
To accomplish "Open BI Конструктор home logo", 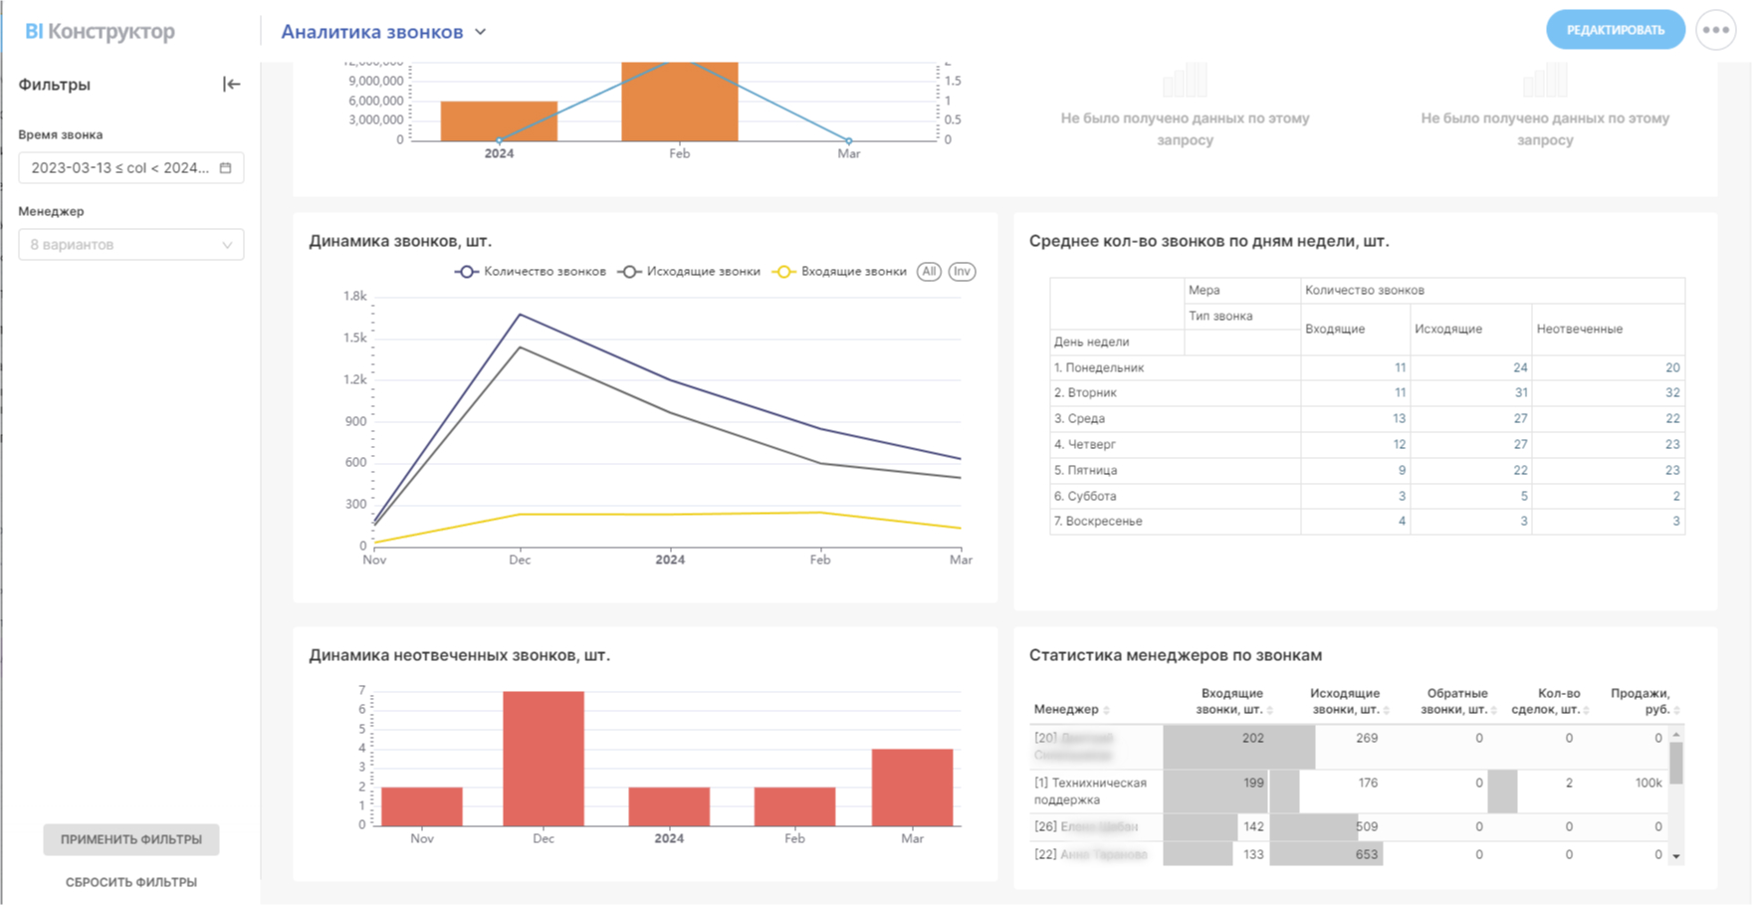I will [100, 31].
